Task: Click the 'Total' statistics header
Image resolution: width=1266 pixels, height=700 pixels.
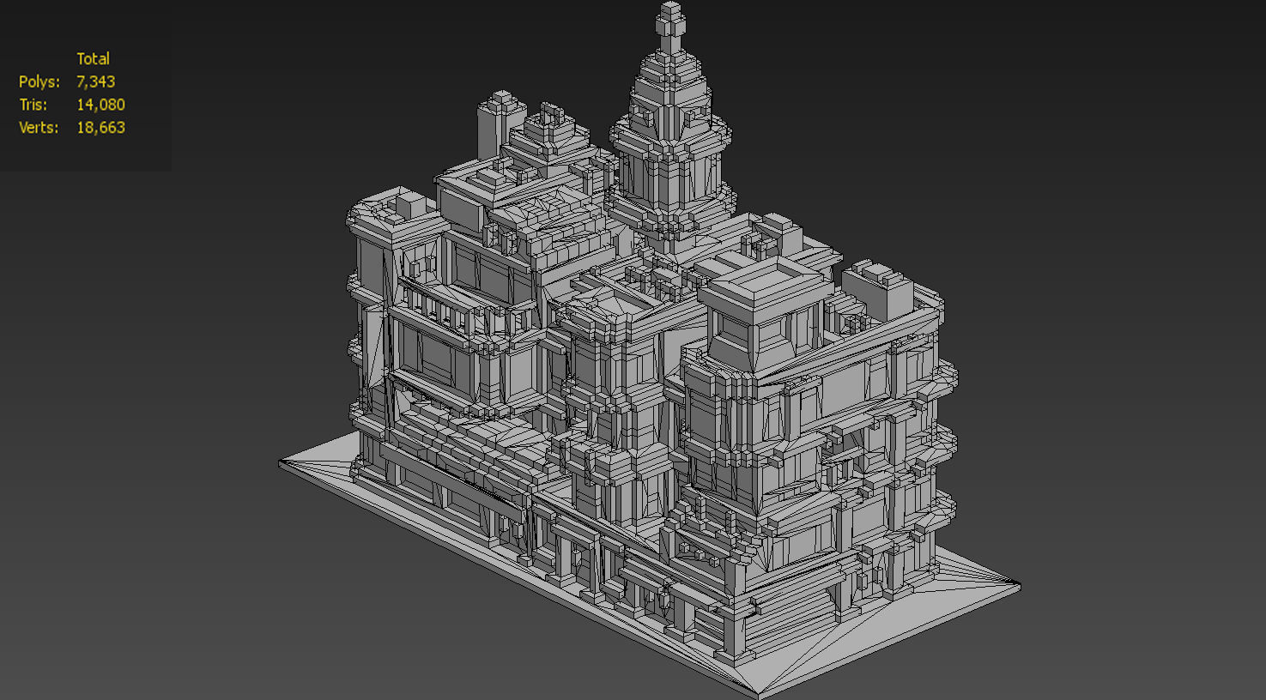Action: (93, 58)
